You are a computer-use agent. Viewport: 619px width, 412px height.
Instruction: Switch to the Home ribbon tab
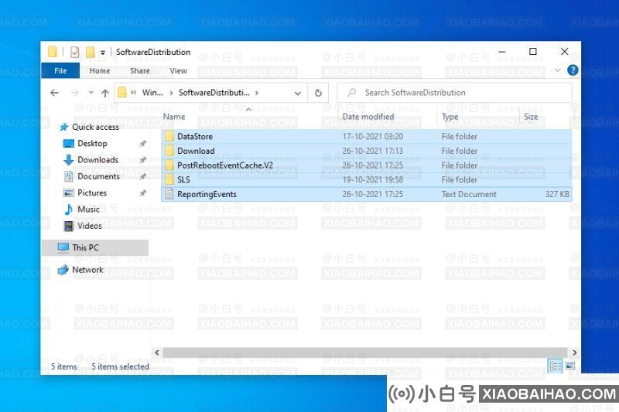(100, 70)
